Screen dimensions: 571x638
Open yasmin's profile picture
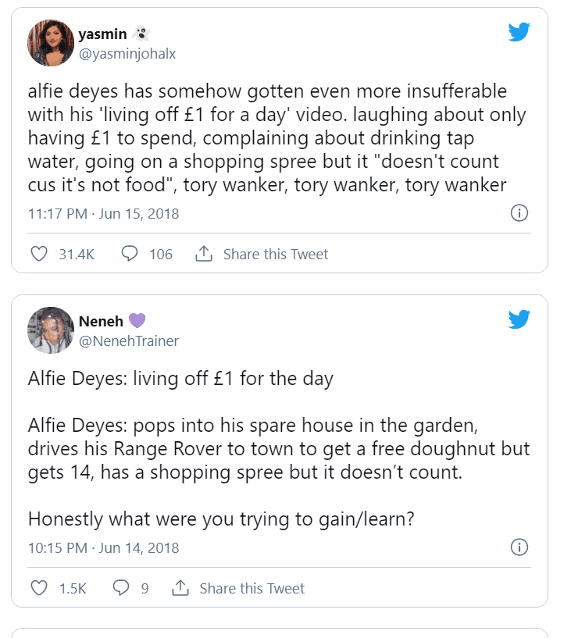click(51, 43)
